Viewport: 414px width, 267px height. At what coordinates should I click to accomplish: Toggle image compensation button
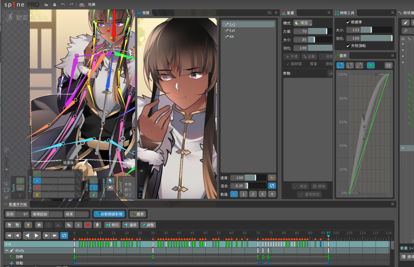111,188
